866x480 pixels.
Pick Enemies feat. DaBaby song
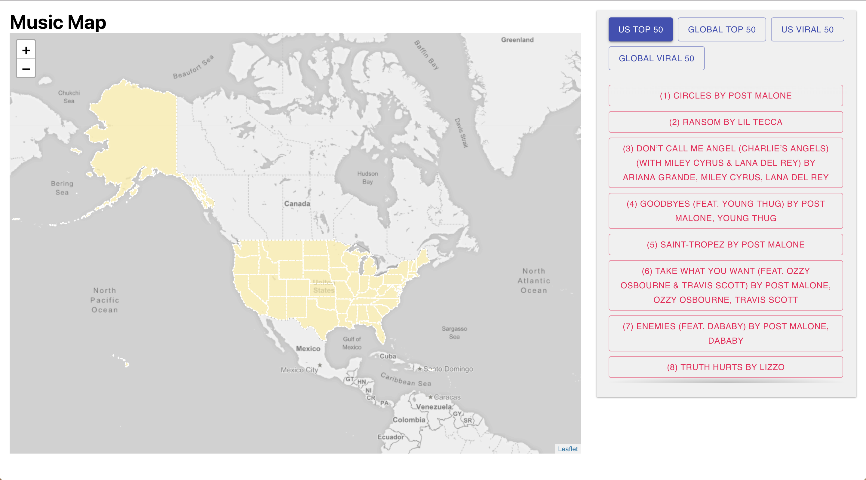[726, 333]
